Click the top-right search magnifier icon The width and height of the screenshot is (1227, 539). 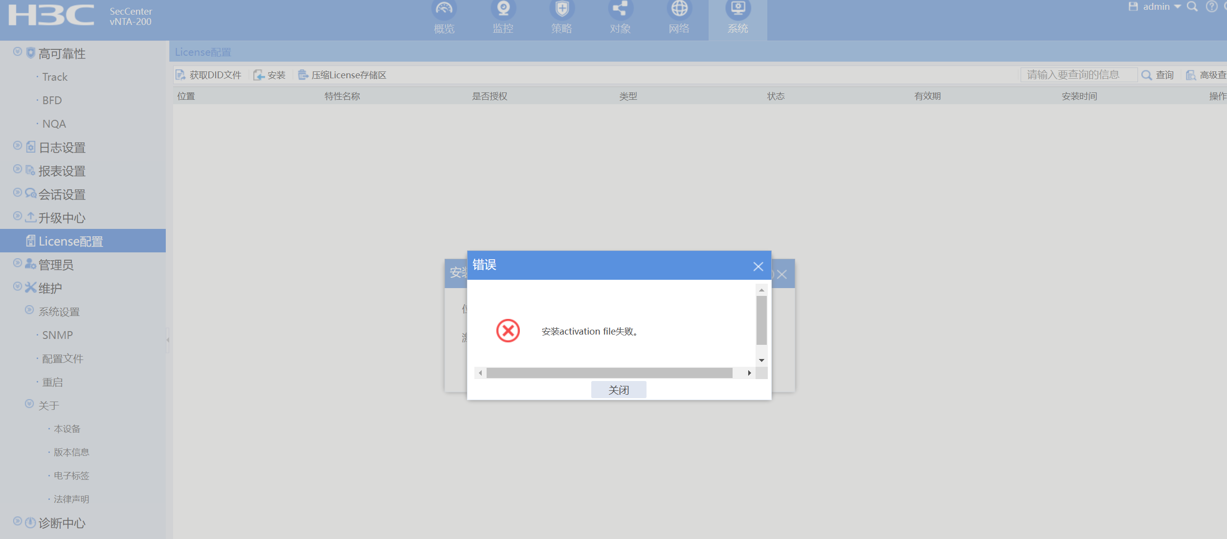click(x=1192, y=7)
